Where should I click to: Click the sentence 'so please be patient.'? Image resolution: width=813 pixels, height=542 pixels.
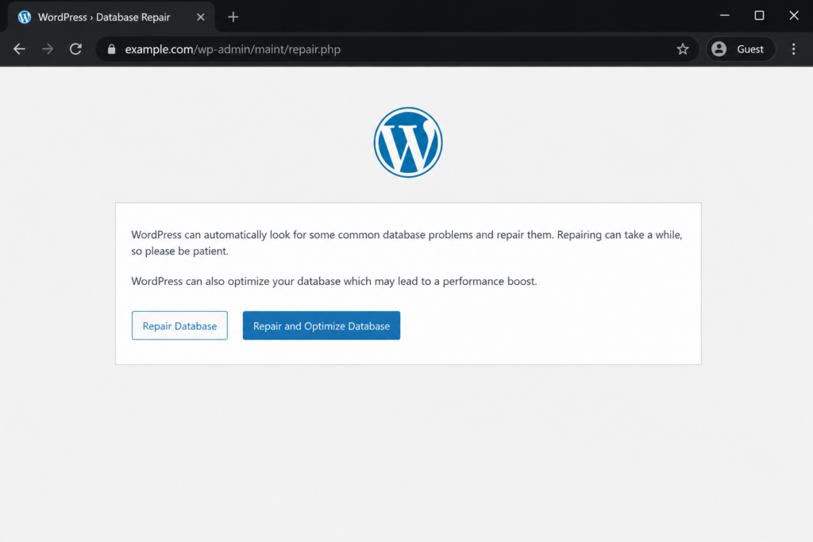click(179, 251)
